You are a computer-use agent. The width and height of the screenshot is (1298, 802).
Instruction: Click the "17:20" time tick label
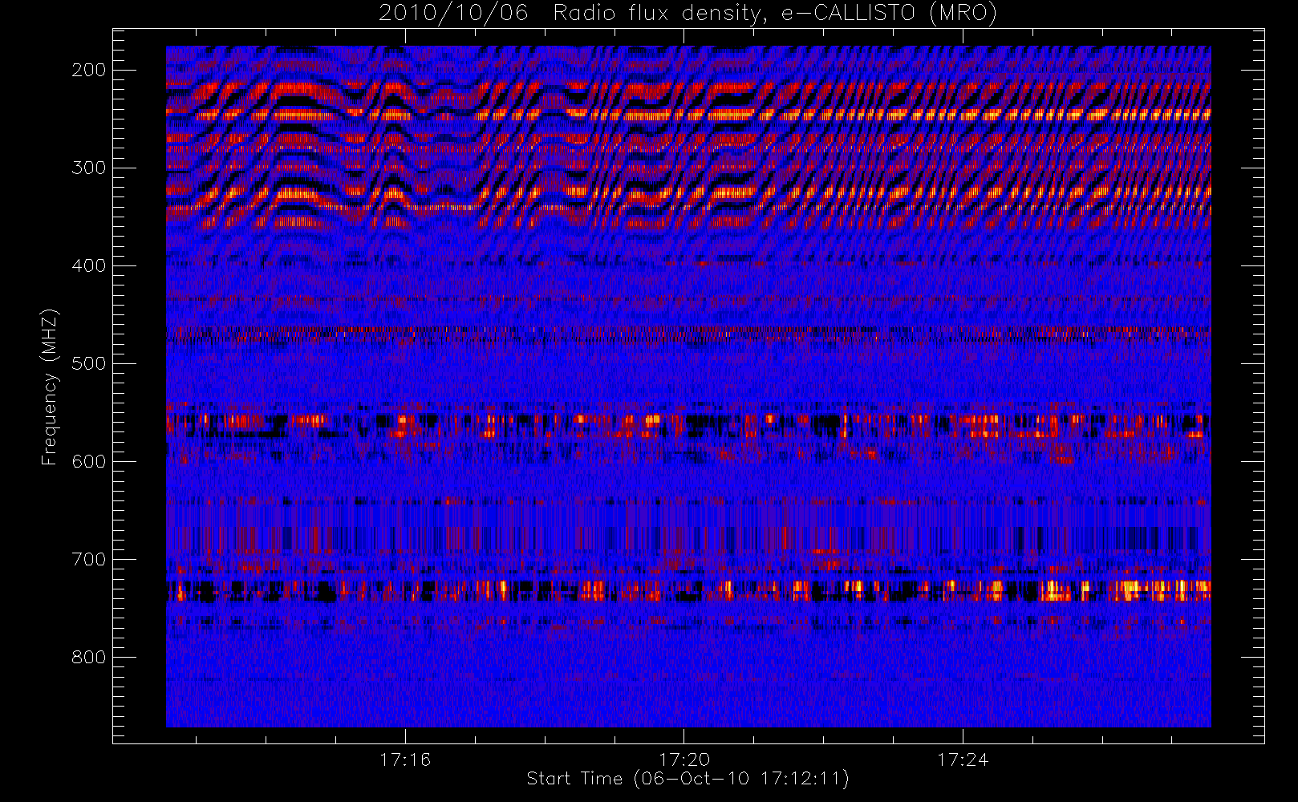pos(684,759)
